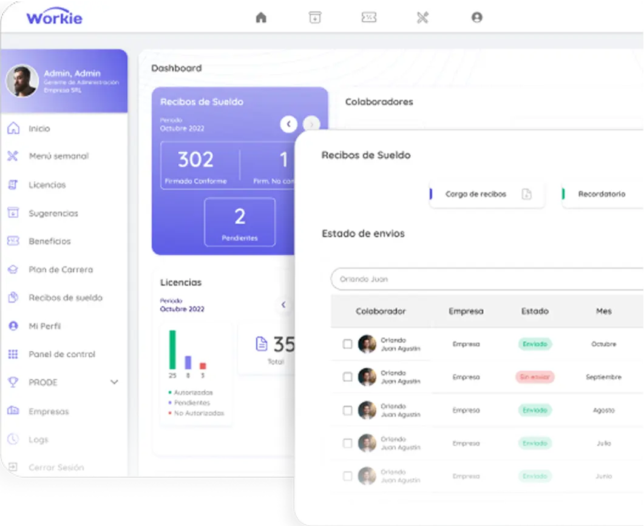Click the Sugerencias box icon in the top bar
This screenshot has height=526, width=644.
[315, 17]
